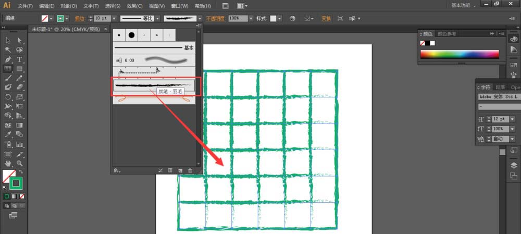Screen dimensions: 521x234
Task: Click Remove Brush Stroke icon
Action: pyautogui.click(x=160, y=170)
